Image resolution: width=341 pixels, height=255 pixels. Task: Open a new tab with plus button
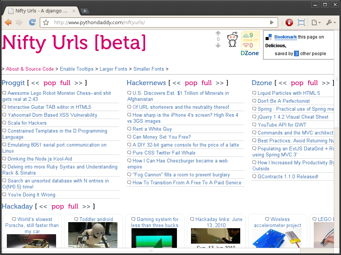85,11
